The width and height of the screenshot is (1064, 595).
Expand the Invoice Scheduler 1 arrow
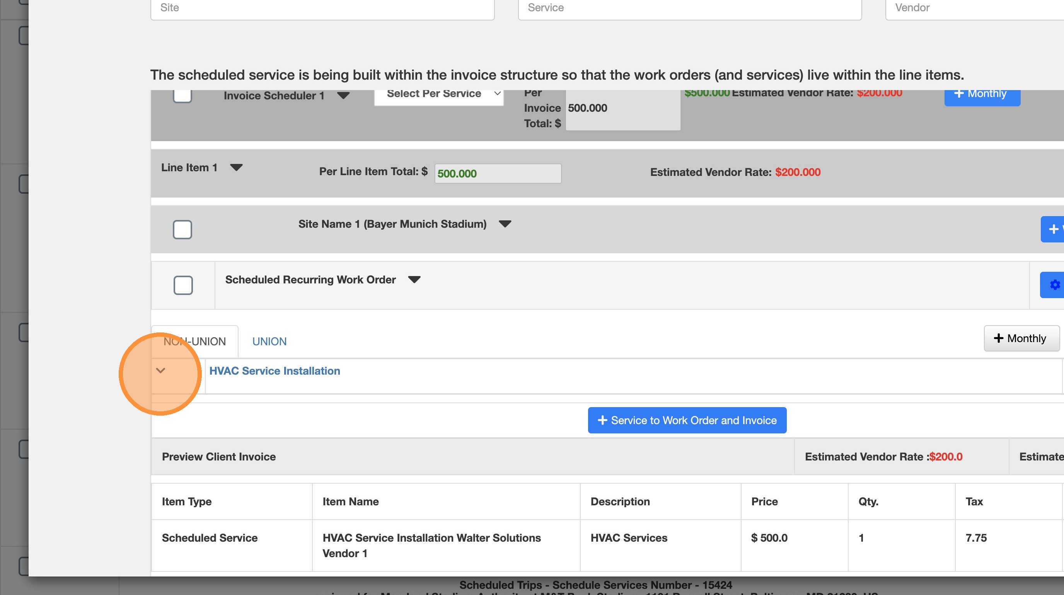coord(343,96)
